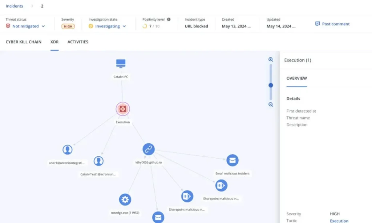Screen dimensions: 372x223
Task: Click the envelope node below the graph
Action: click(x=158, y=217)
